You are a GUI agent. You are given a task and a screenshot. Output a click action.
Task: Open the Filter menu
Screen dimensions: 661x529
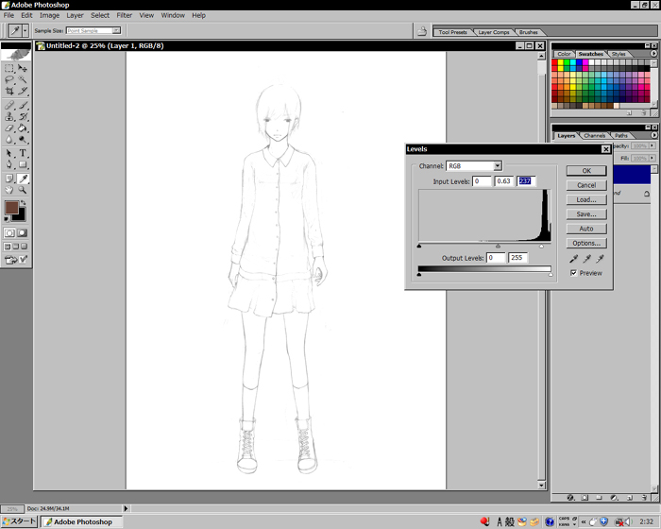click(x=124, y=15)
